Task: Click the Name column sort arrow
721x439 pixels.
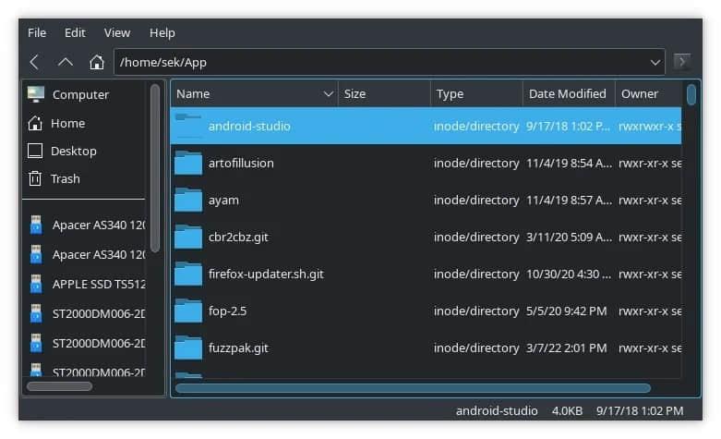Action: pyautogui.click(x=328, y=94)
